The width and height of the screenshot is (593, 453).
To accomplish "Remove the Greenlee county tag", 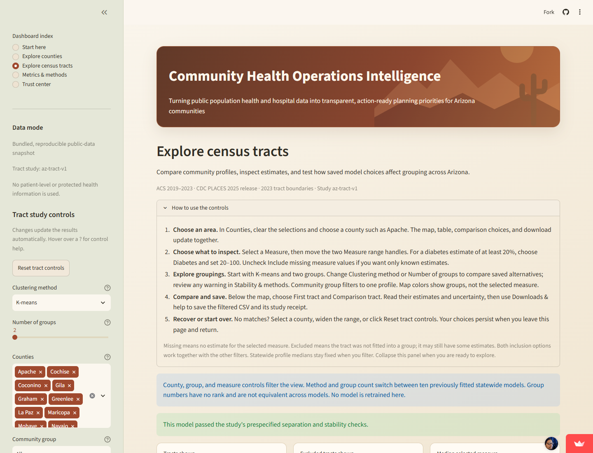I will tap(78, 399).
